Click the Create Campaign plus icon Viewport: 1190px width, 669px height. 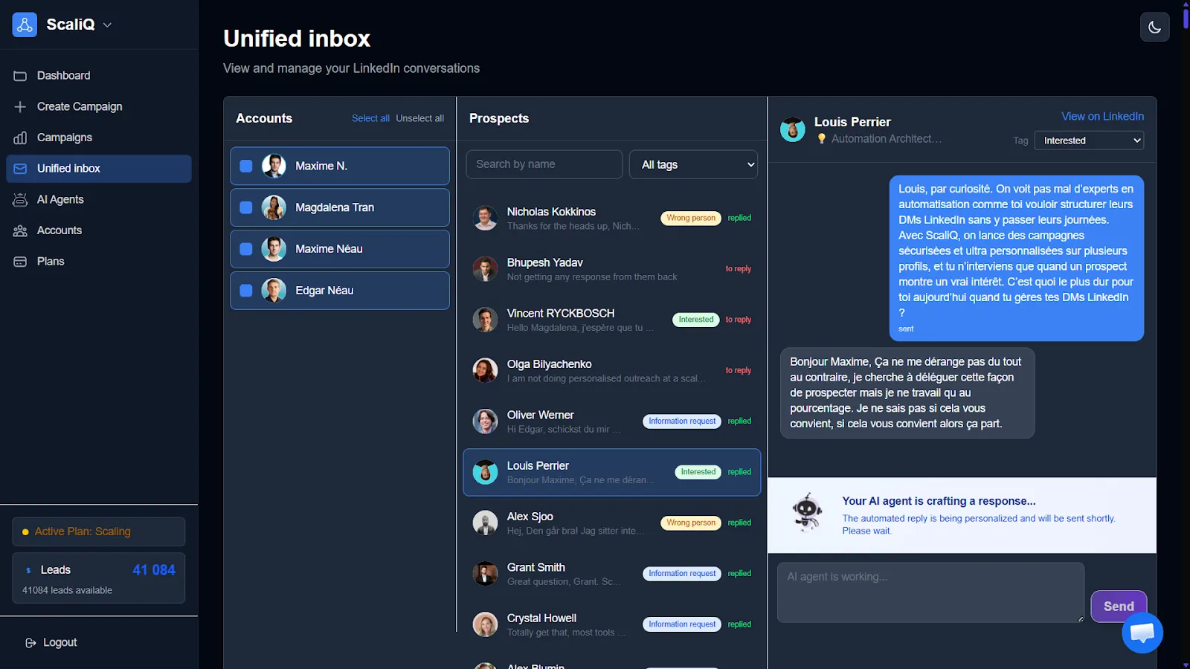pos(20,107)
